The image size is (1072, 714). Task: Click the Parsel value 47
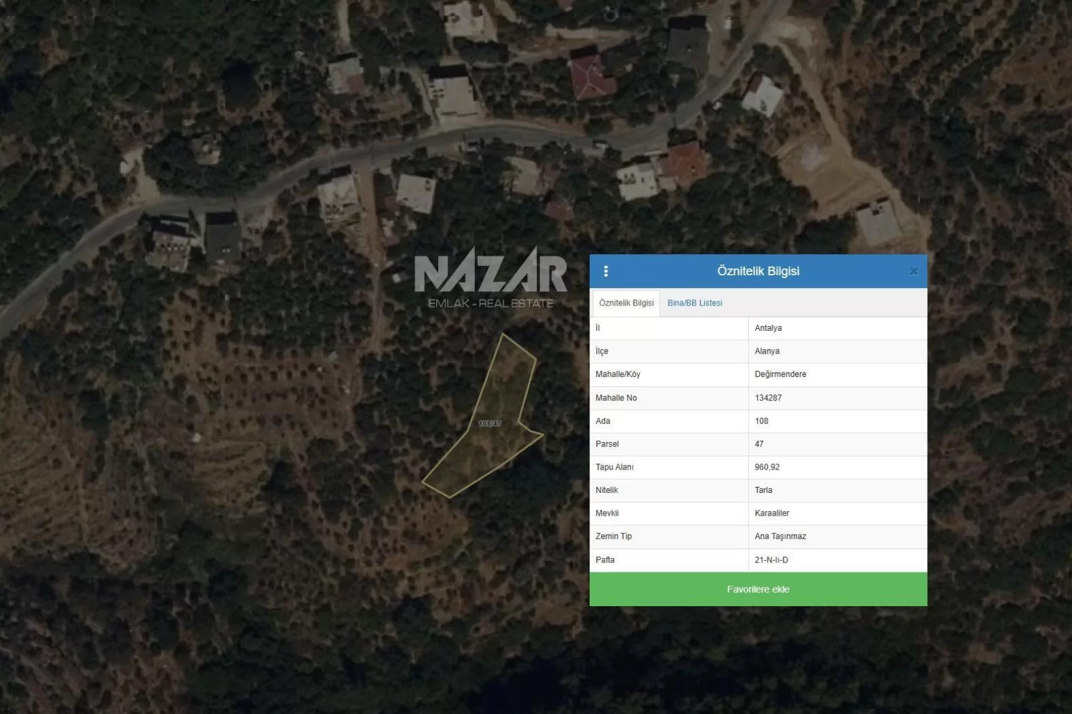759,444
